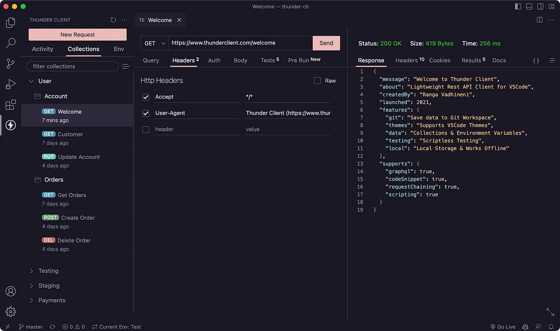The image size is (560, 331).
Task: Click the master branch in status bar
Action: coord(30,327)
